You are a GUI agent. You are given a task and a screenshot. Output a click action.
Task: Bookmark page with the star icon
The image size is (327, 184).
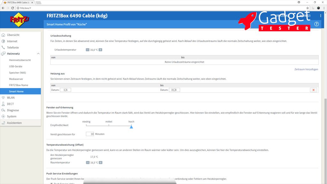click(308, 8)
